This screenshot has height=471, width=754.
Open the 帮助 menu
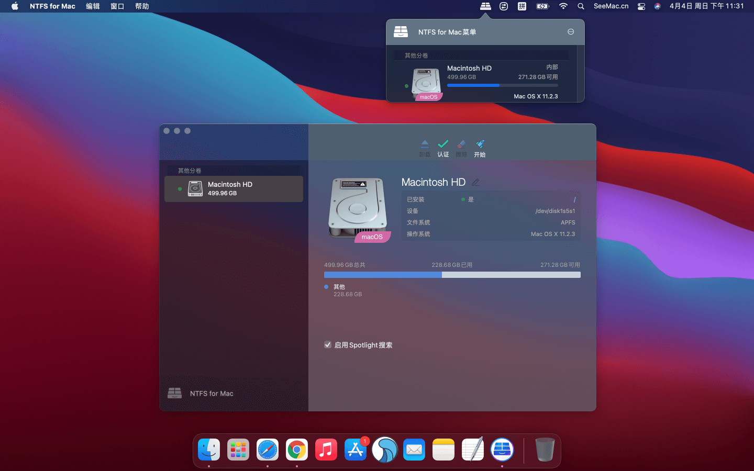pos(142,6)
